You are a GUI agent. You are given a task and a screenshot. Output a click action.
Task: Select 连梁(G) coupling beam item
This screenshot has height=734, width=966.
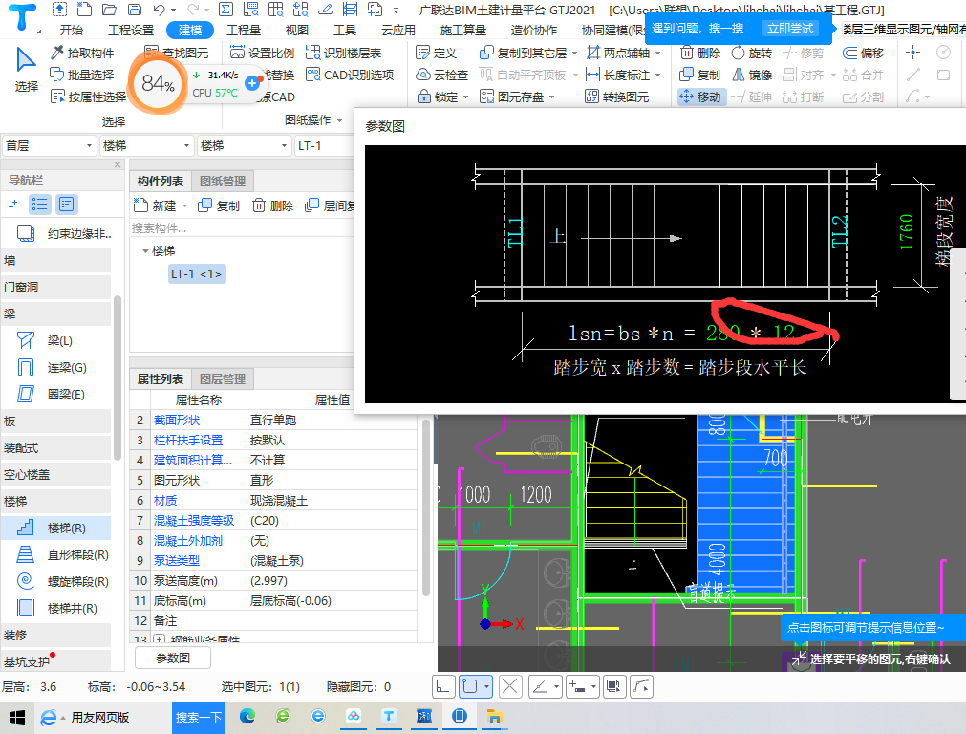55,368
